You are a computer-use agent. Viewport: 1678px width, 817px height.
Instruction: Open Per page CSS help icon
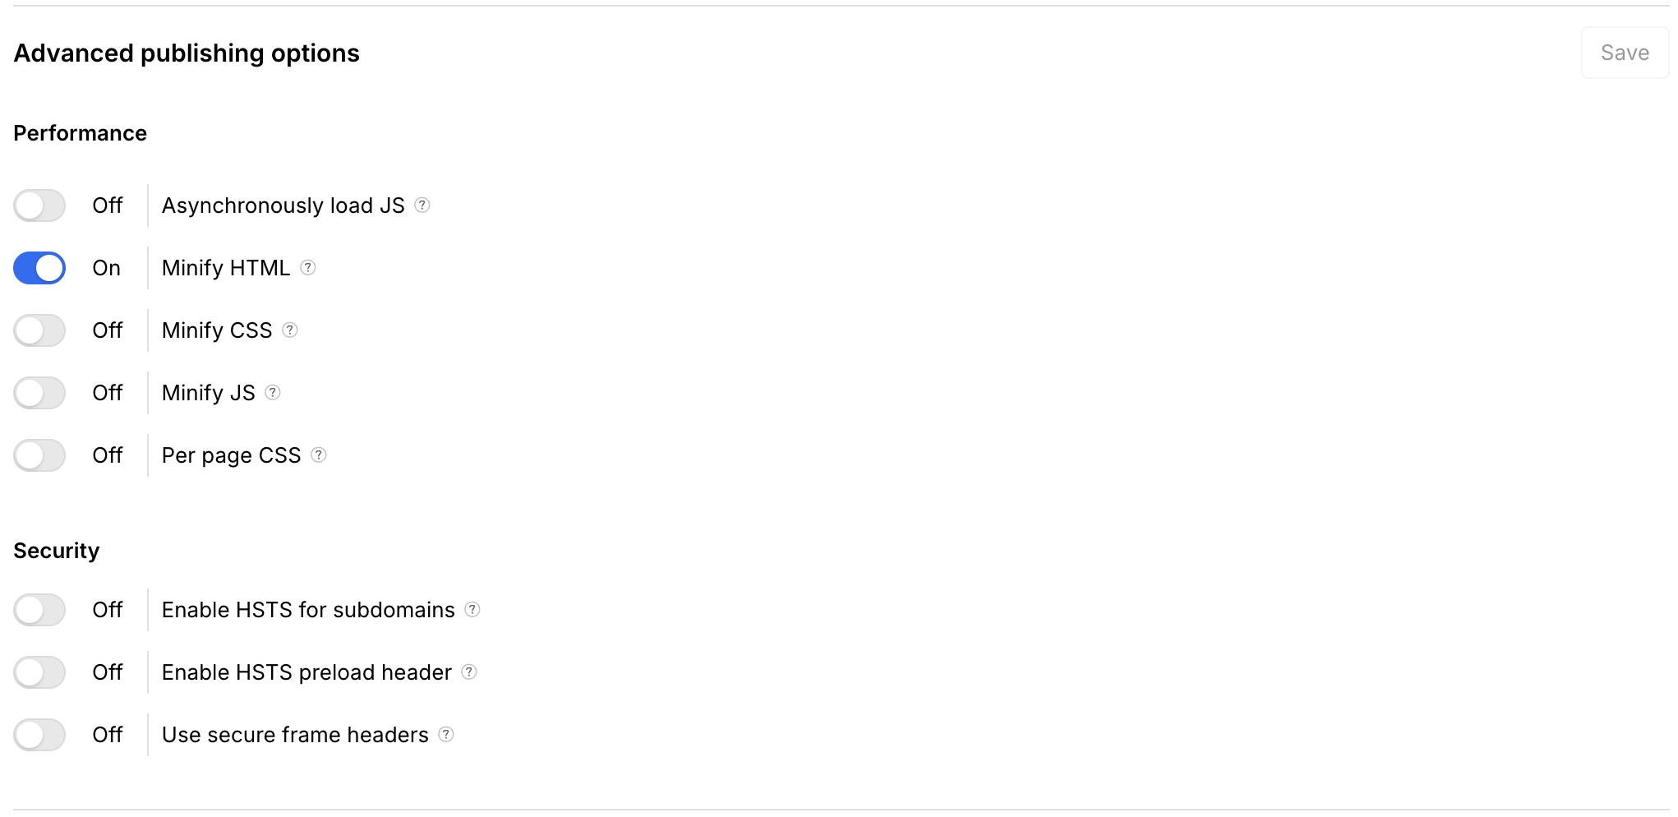[x=319, y=455]
